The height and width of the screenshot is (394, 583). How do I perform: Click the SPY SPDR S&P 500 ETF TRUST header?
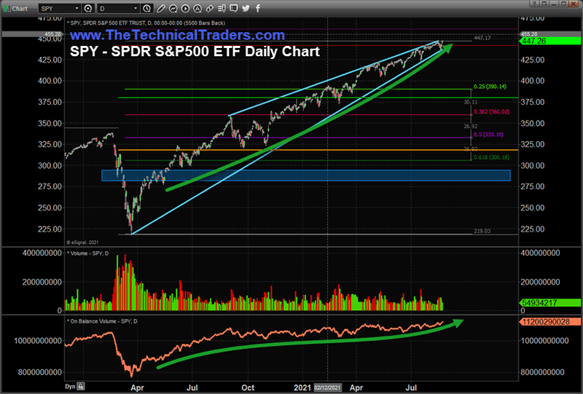(146, 23)
